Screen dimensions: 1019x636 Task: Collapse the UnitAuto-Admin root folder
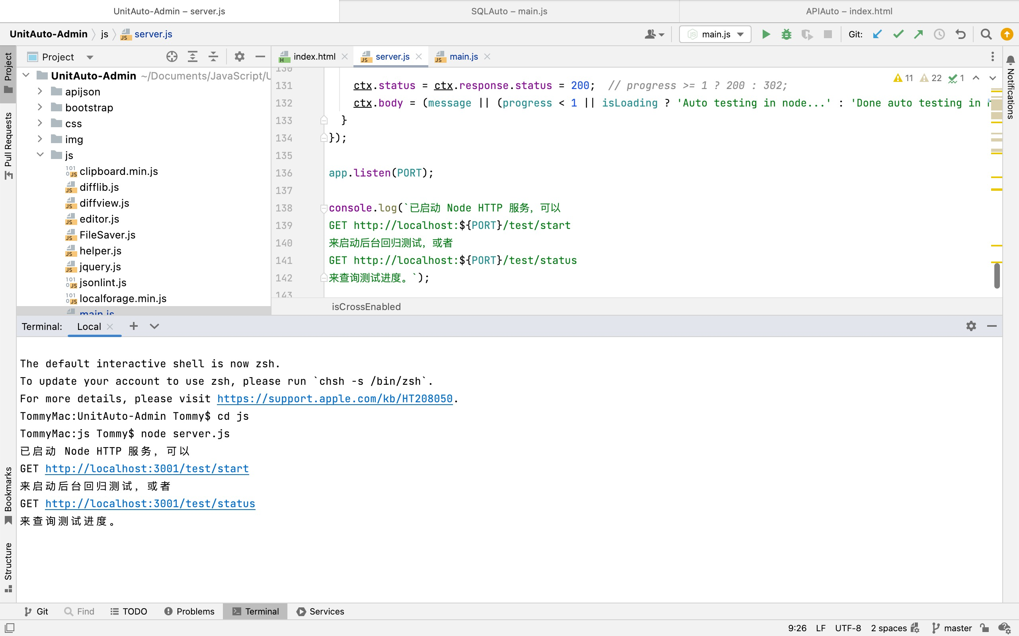coord(26,76)
